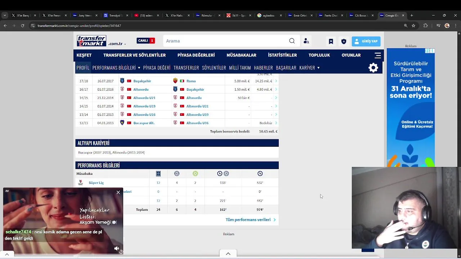Open the CANLI live scores button
Image resolution: width=461 pixels, height=259 pixels.
point(146,41)
